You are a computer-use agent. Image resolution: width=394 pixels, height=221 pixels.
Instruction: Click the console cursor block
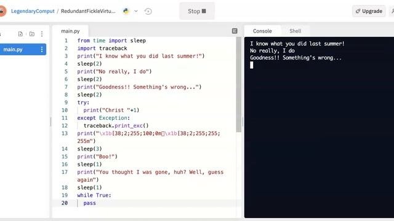(252, 65)
